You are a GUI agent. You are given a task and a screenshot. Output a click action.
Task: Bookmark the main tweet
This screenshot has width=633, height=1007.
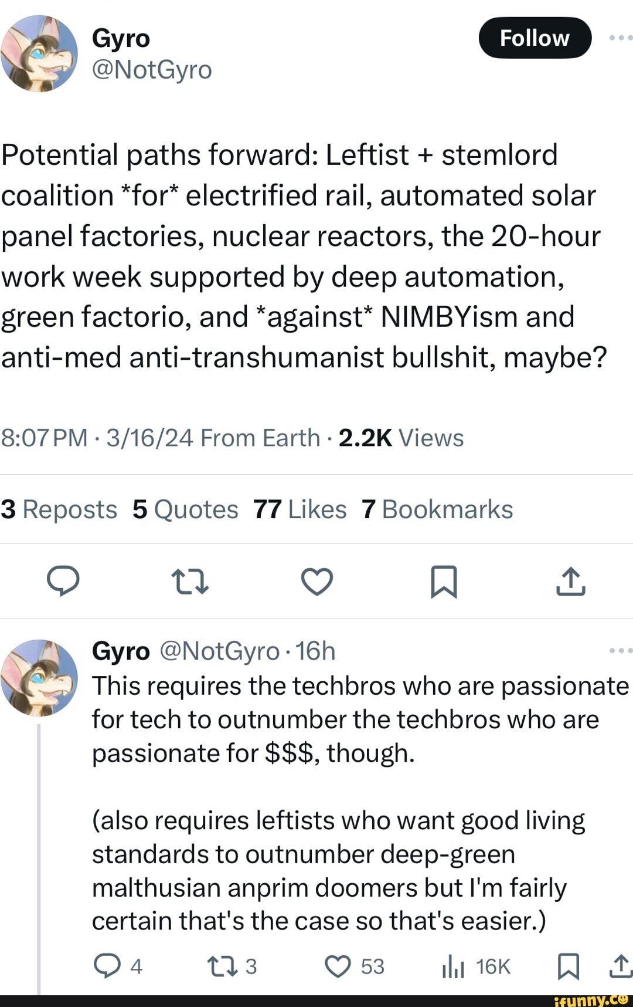(444, 582)
